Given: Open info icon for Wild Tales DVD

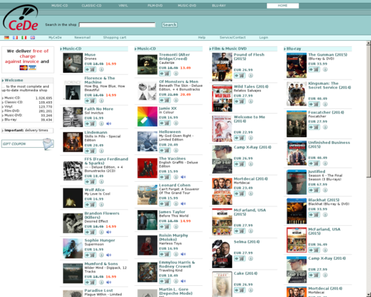Looking at the screenshot, I should click(x=251, y=102).
